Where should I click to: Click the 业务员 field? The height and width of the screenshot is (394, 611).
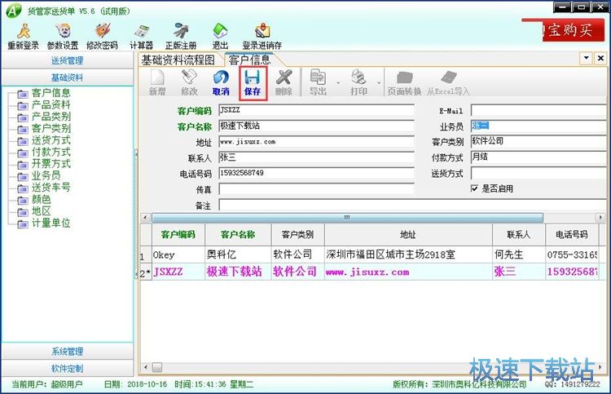pyautogui.click(x=538, y=126)
